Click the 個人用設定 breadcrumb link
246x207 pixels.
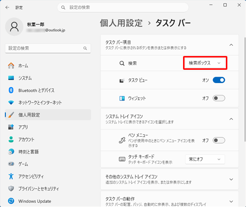(x=121, y=23)
